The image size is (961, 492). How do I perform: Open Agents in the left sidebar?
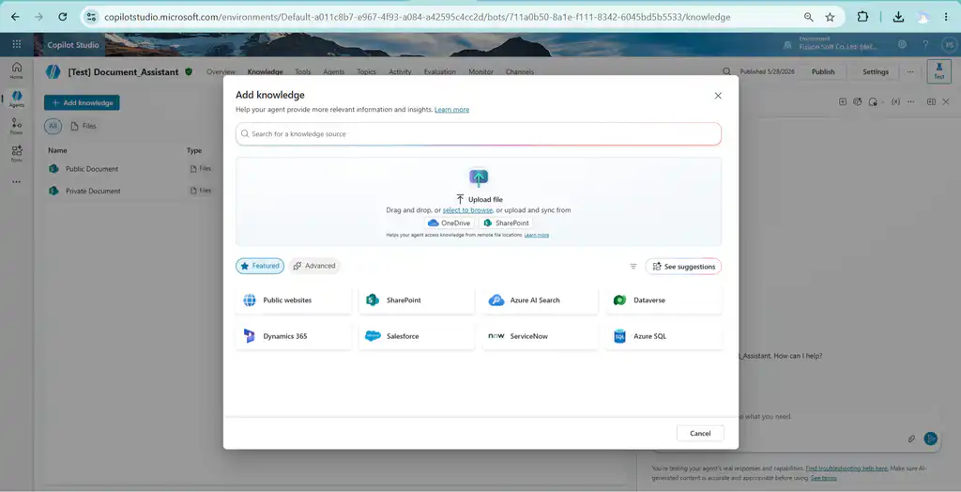pos(17,99)
